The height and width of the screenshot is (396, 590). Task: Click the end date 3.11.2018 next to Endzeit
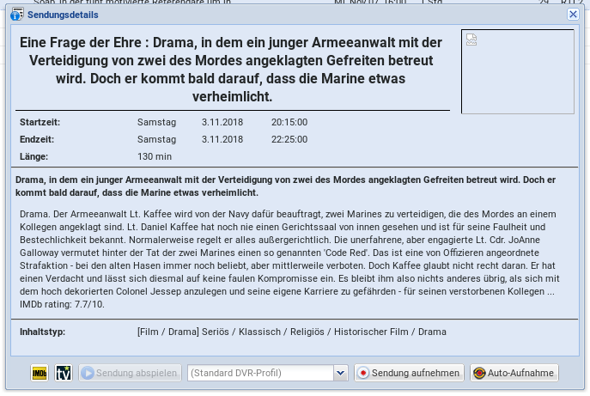point(222,139)
